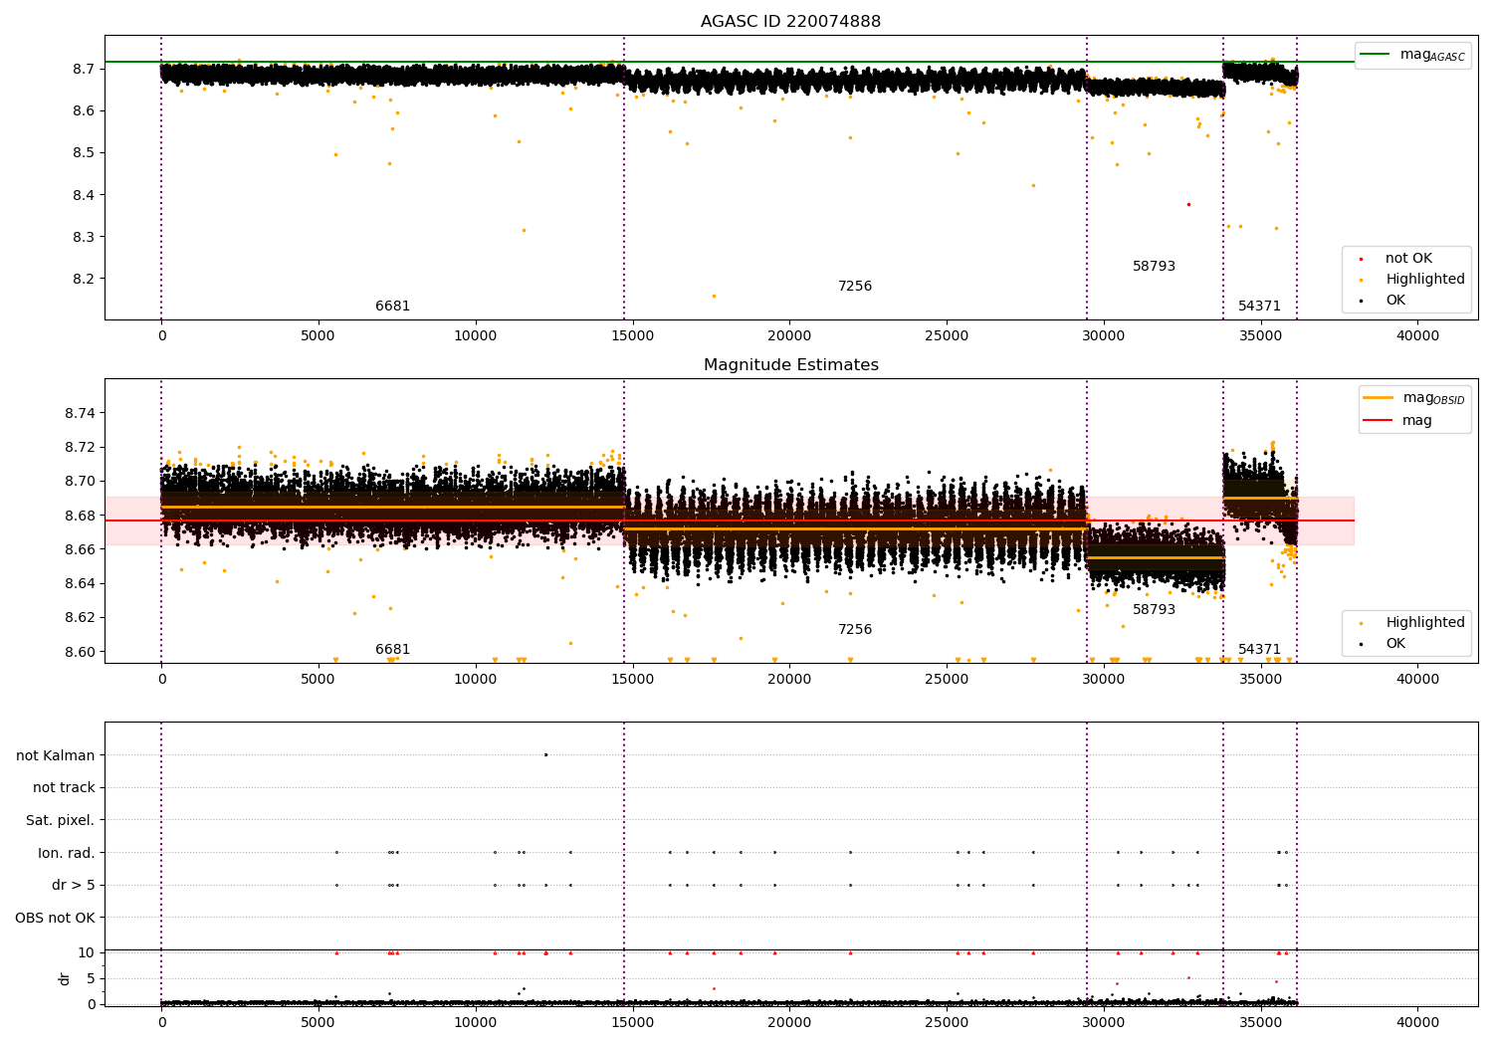Click x tick 20000 under bottom plot
Screen dimensions: 1493x1045
(789, 1023)
